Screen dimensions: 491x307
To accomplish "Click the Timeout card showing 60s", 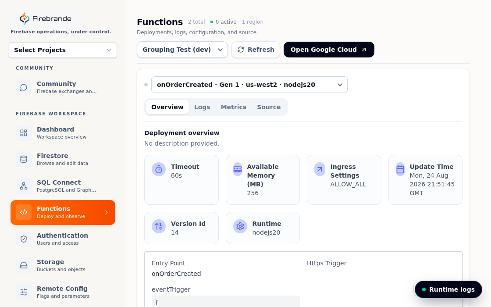I will [x=181, y=180].
